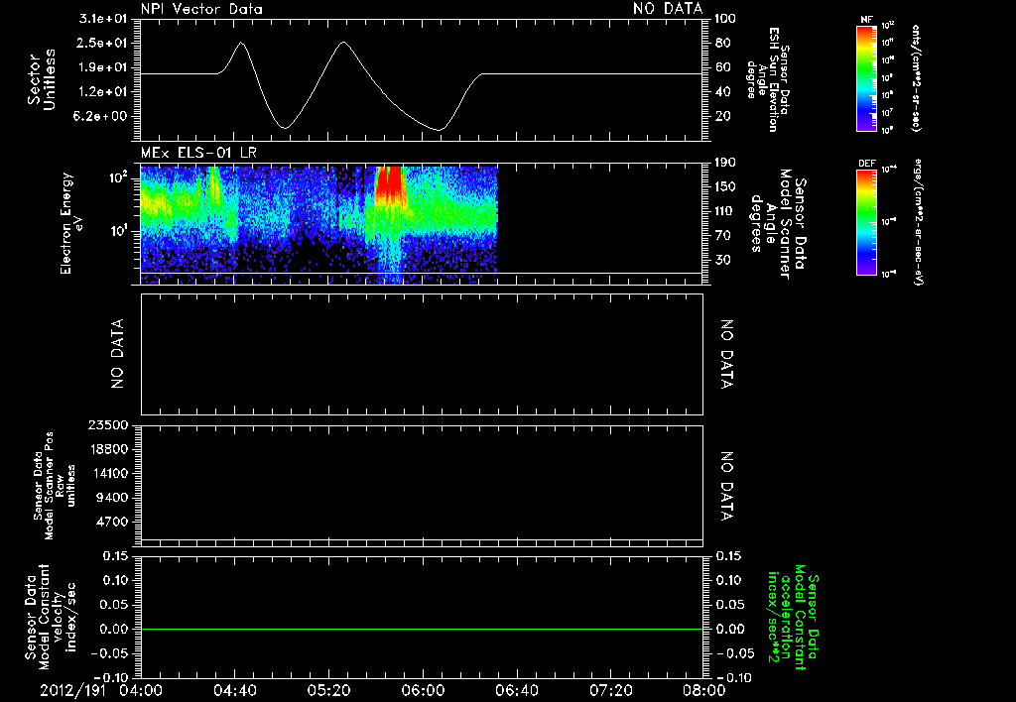Select the "MEx ELS-01 LR" panel title
Screen dimensions: 1016x702
click(x=198, y=153)
